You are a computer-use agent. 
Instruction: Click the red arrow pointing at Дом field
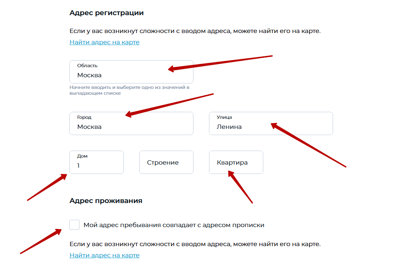[x=47, y=187]
